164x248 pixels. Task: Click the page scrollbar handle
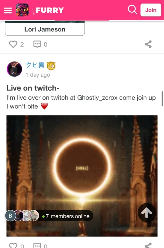point(162,99)
